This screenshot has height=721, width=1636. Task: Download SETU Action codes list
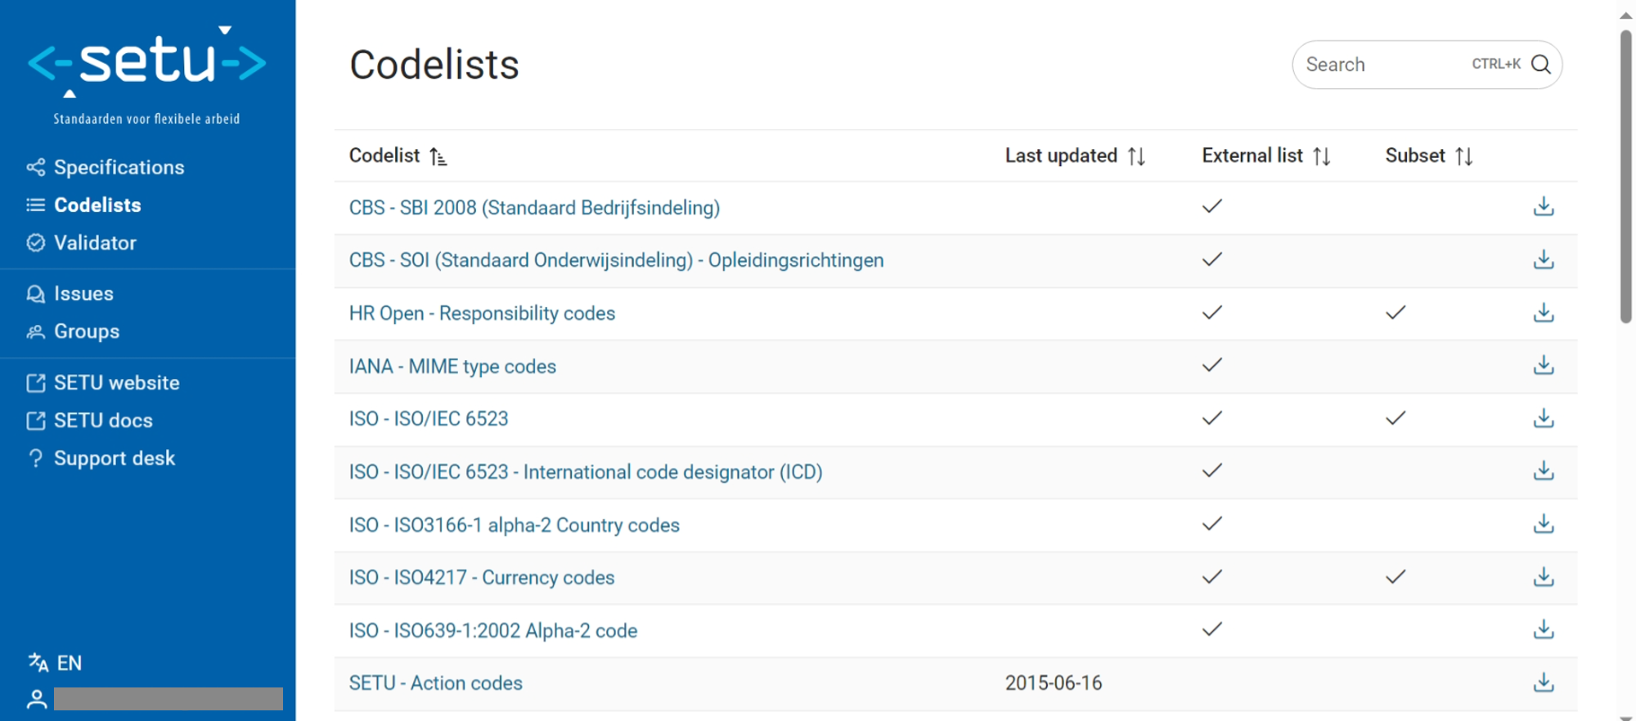point(1544,683)
